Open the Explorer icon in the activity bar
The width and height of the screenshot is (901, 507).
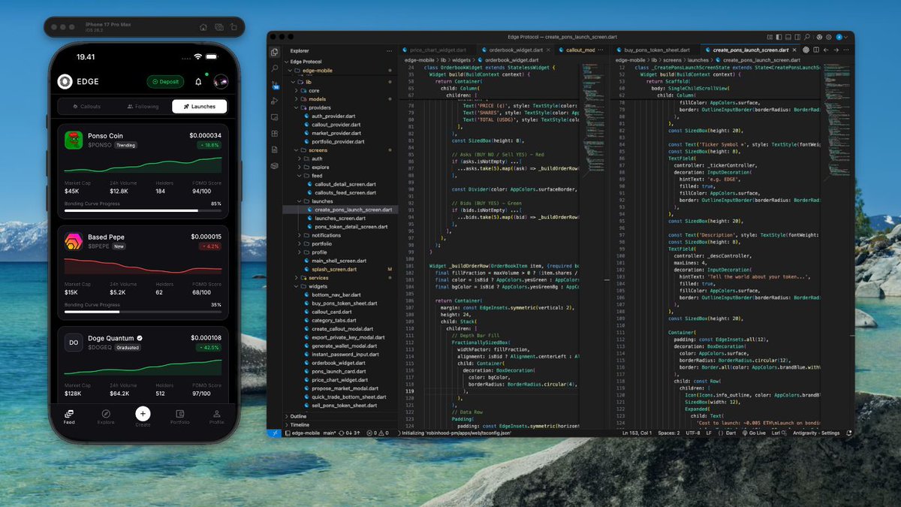click(x=275, y=52)
